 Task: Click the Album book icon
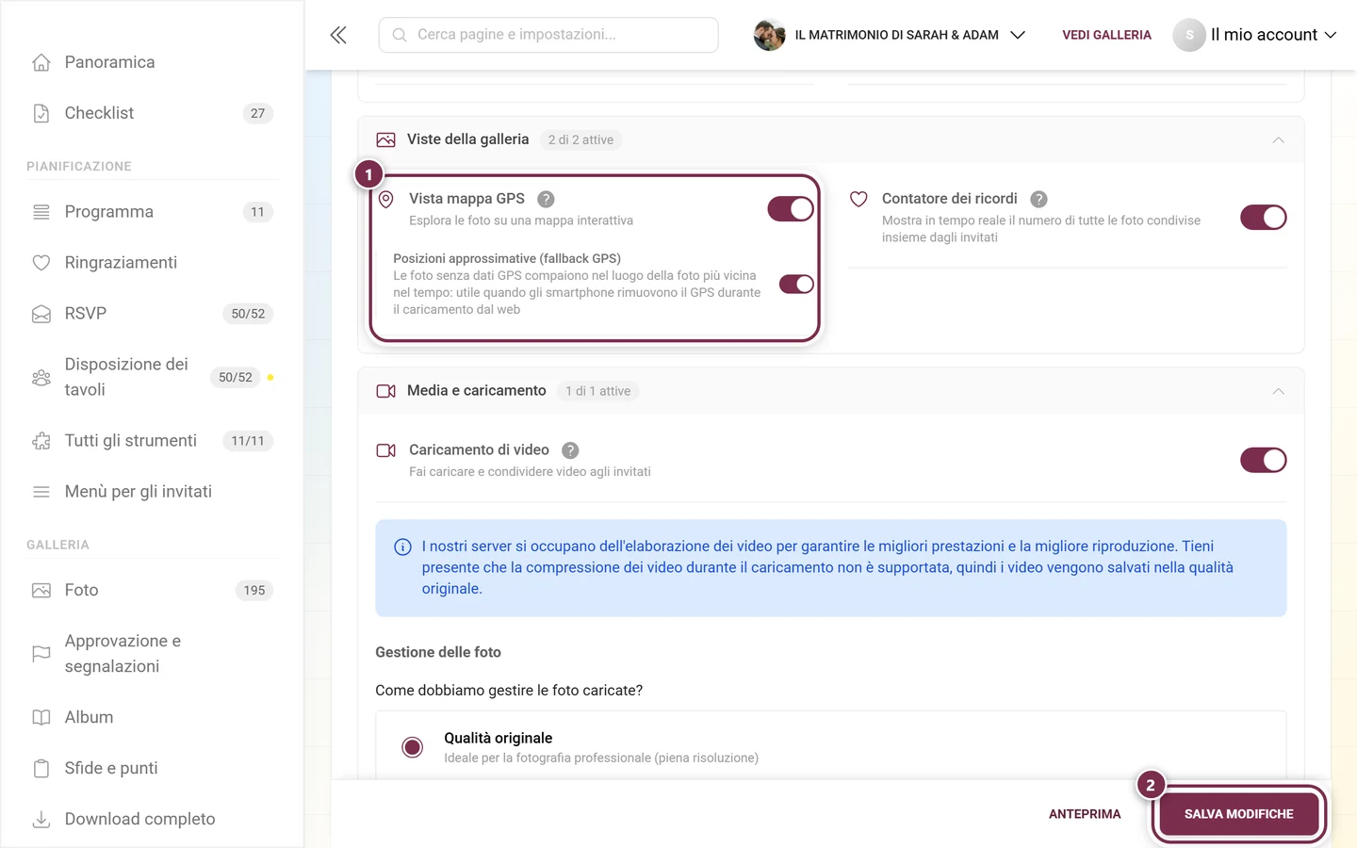(41, 718)
